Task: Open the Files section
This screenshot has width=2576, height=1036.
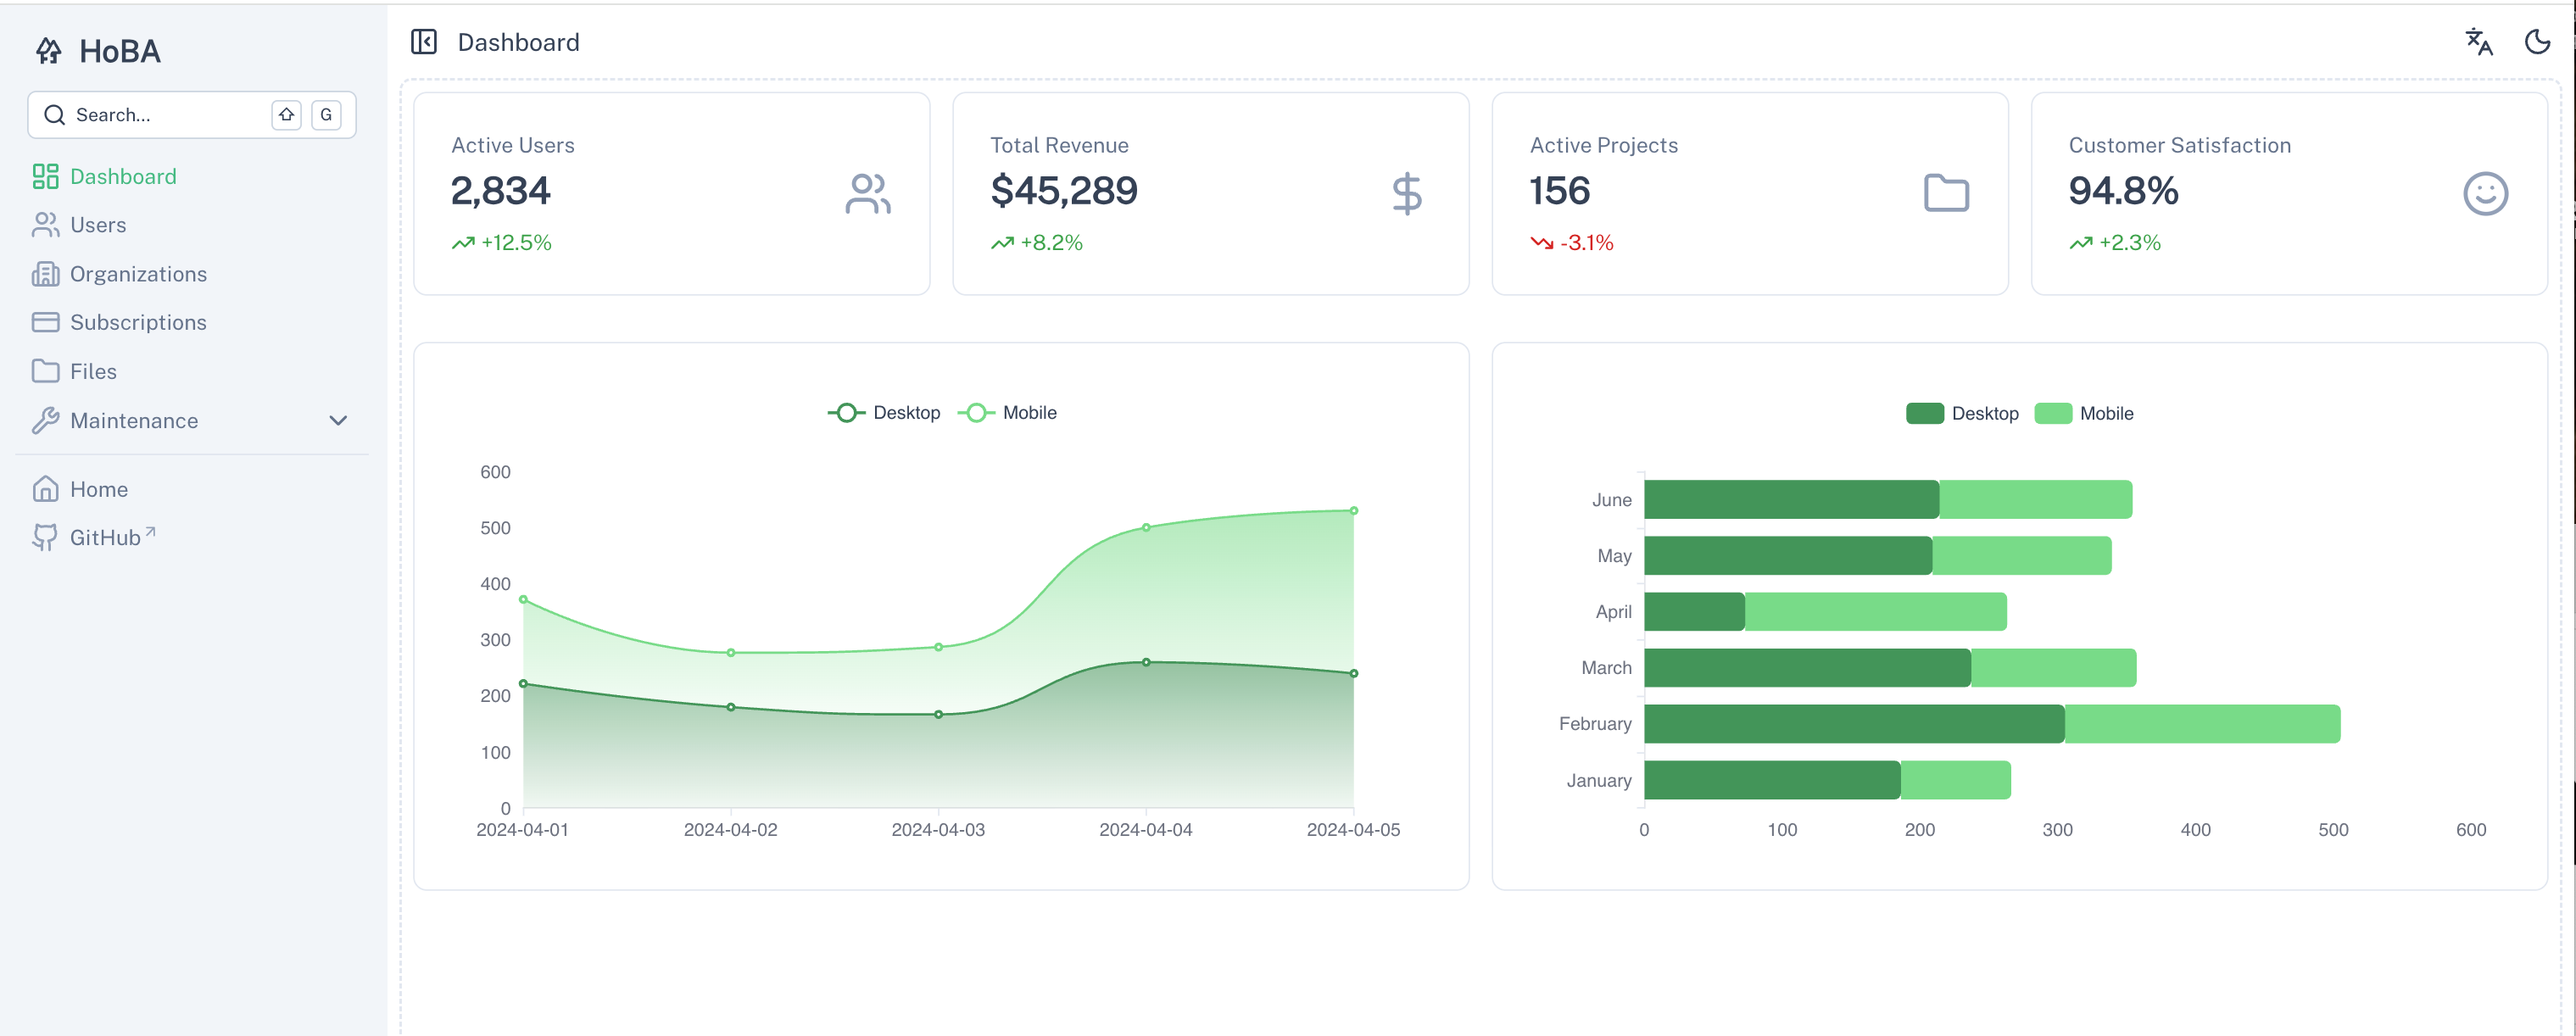Action: click(x=95, y=371)
